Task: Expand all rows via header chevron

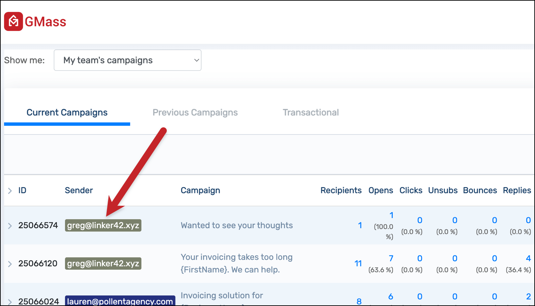Action: [x=10, y=191]
